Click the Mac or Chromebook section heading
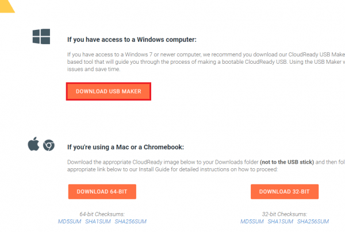345x232 pixels. coord(125,147)
